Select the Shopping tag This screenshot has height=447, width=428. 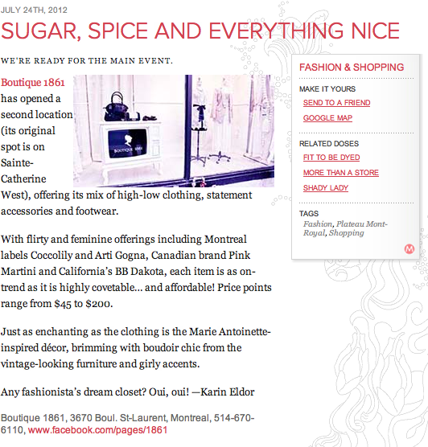[x=347, y=233]
